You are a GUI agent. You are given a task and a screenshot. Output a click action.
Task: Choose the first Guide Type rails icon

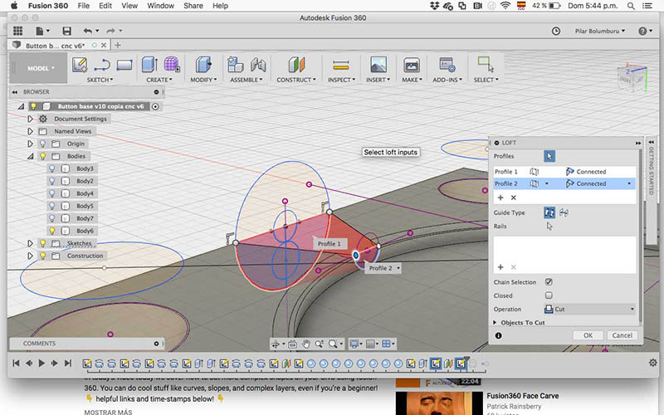[549, 212]
